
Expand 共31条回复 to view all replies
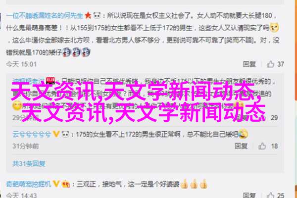coord(29,163)
